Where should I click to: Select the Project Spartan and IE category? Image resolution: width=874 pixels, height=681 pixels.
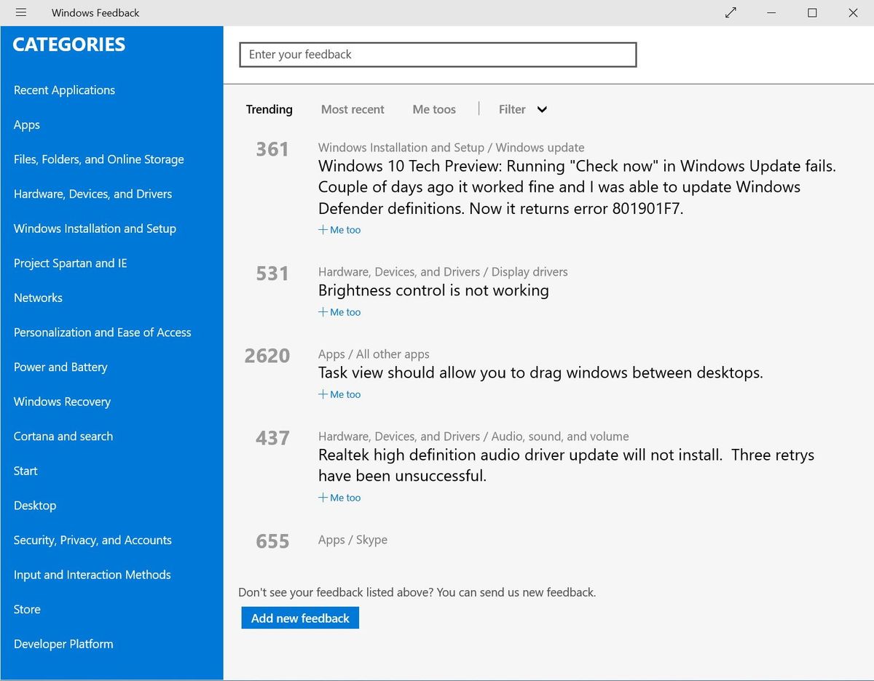click(x=70, y=263)
